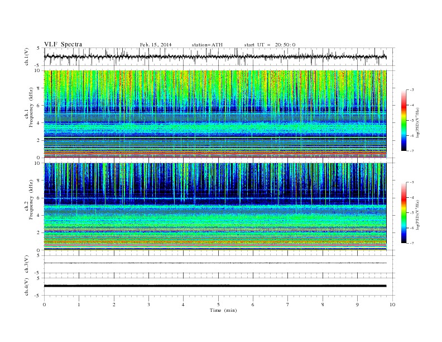
Task: Click the "VLF Spectra" title text
Action: point(63,44)
